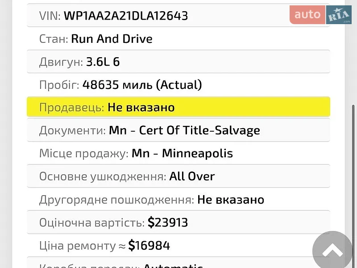Click the 'Оціночна вартість:' label

92,222
